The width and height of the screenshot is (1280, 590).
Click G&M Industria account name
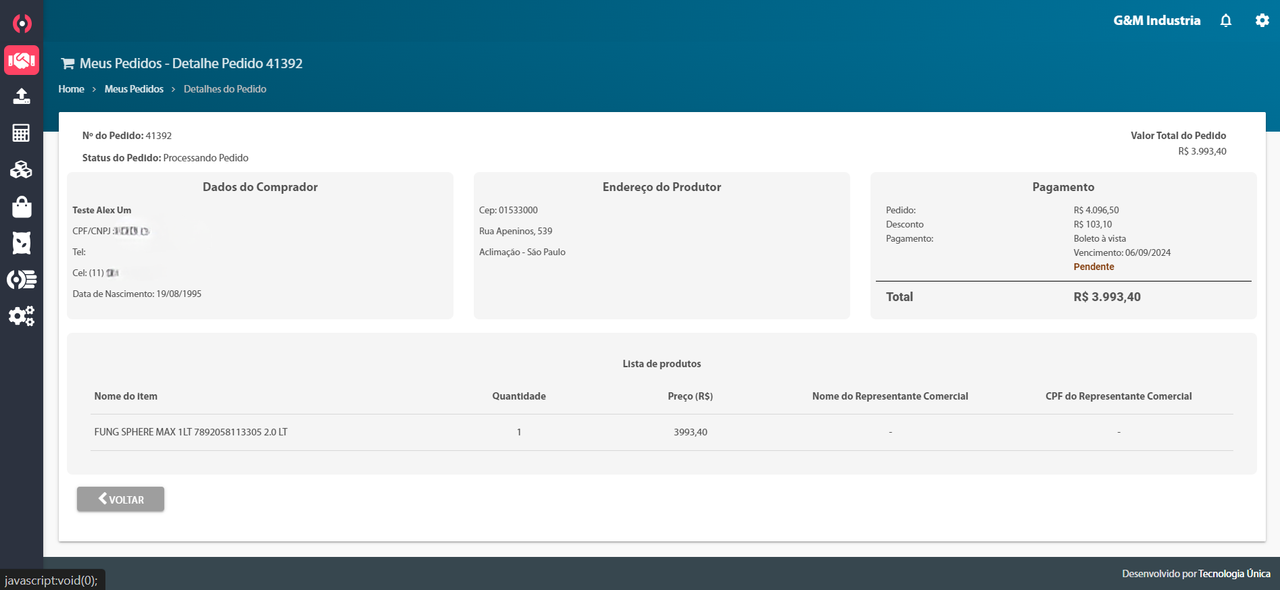(x=1157, y=21)
